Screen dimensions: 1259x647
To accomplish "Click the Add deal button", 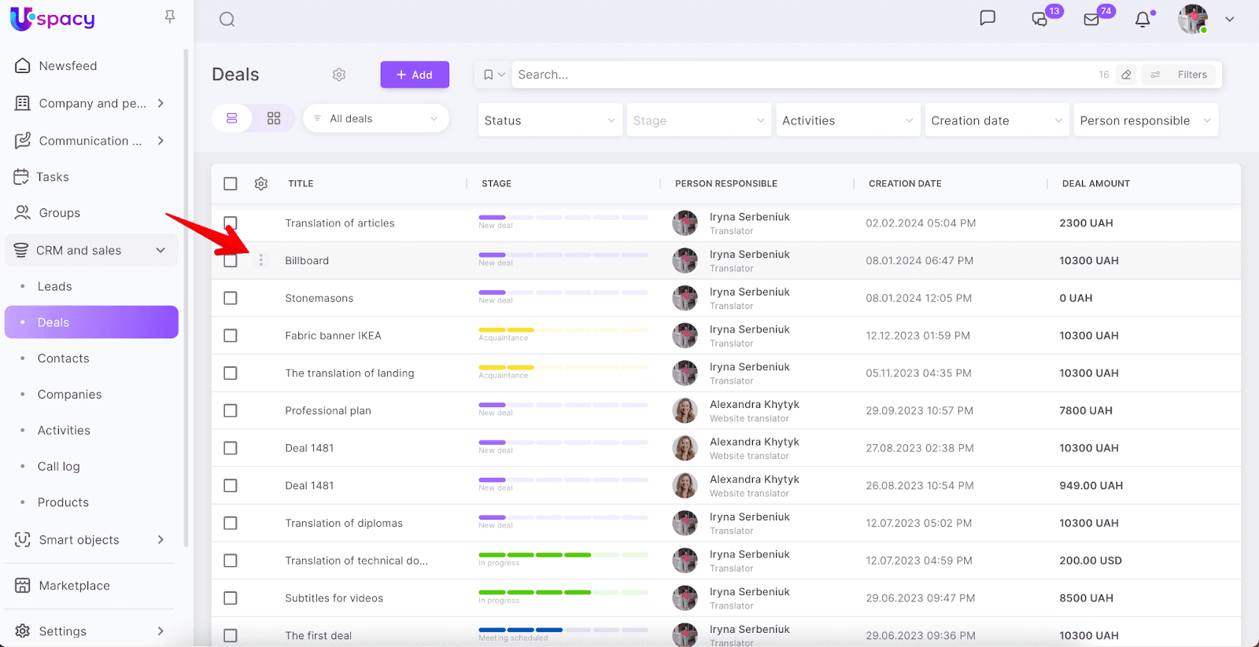I will [x=415, y=75].
